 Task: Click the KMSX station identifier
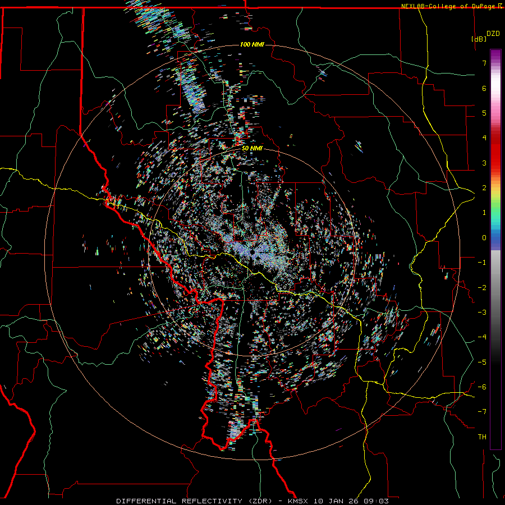[299, 501]
